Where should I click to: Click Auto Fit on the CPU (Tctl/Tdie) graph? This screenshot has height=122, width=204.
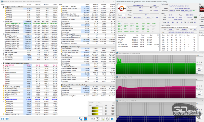(x=199, y=92)
